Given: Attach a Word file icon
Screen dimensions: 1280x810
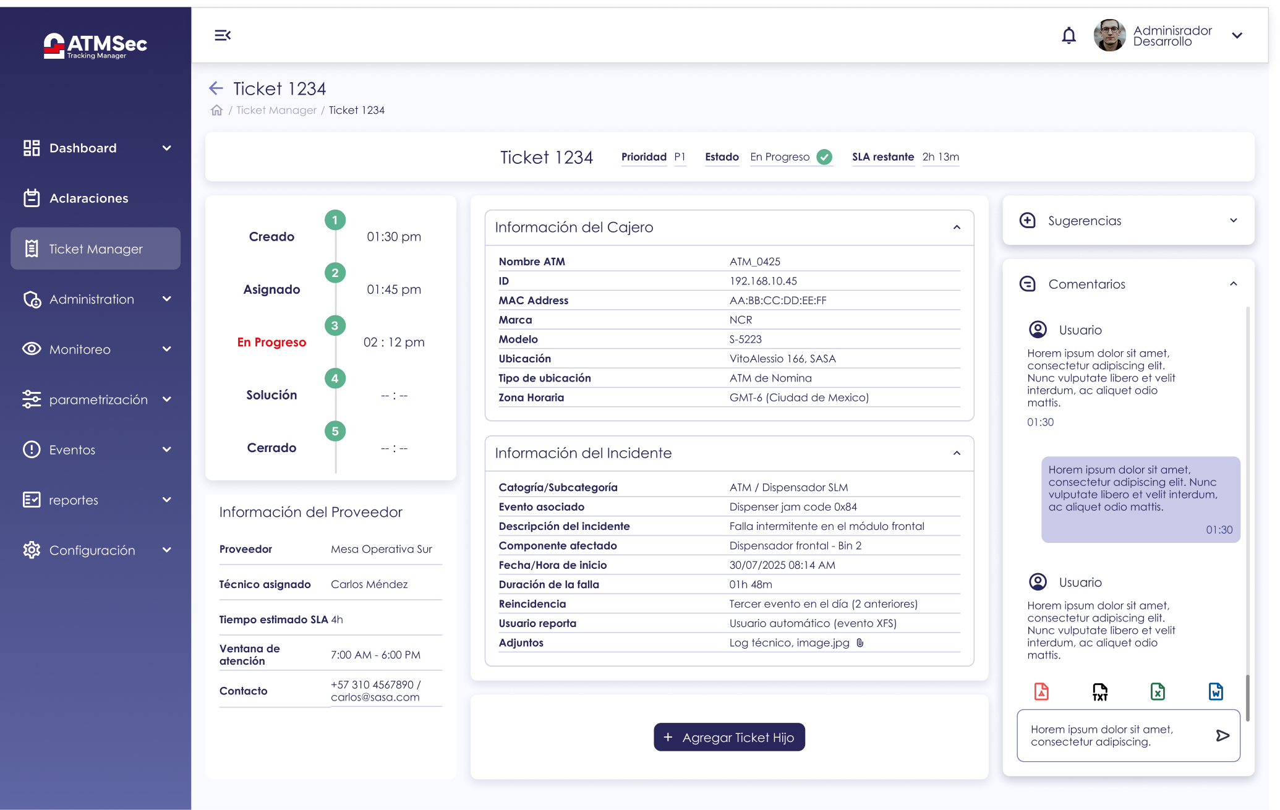Looking at the screenshot, I should 1216,691.
